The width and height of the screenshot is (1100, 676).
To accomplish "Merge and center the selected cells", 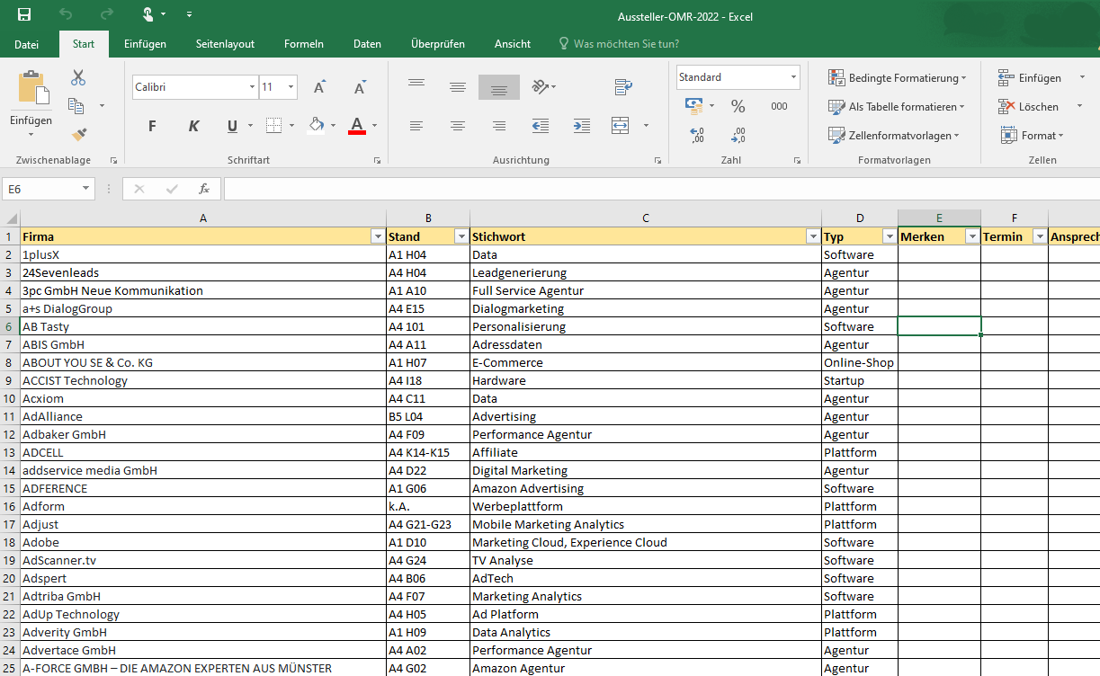I will click(620, 126).
